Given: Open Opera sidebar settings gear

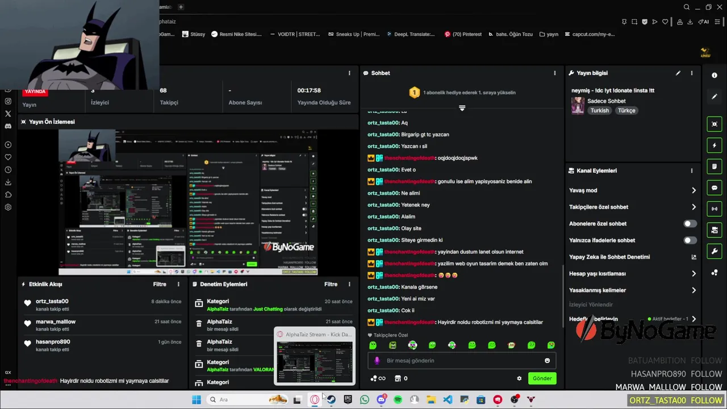Looking at the screenshot, I should click(8, 207).
